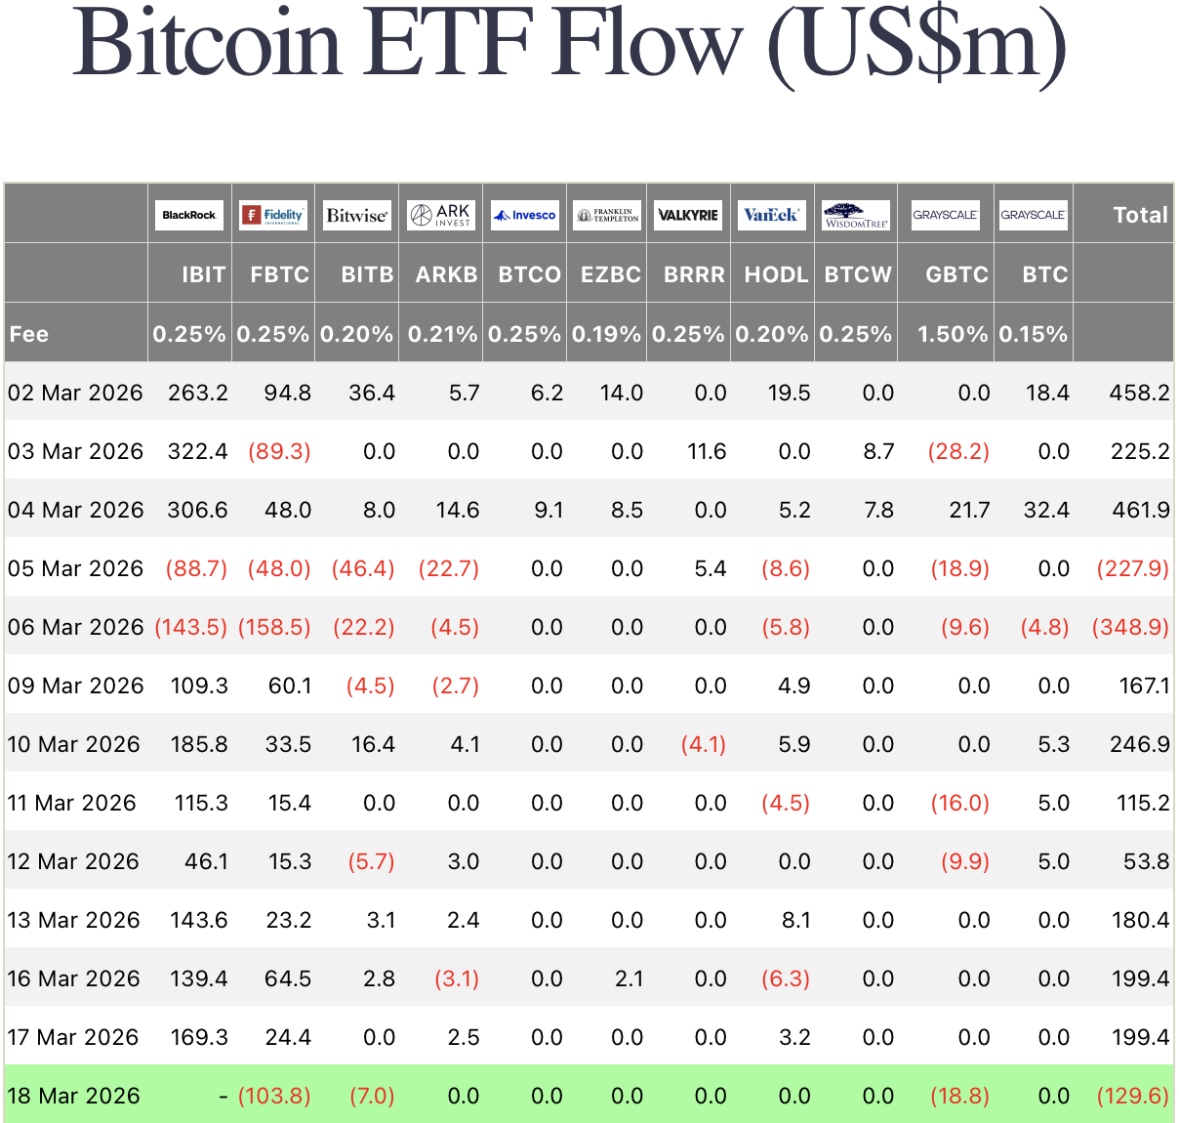Click the 02 Mar 2026 date cell
This screenshot has height=1123, width=1179.
coord(75,393)
